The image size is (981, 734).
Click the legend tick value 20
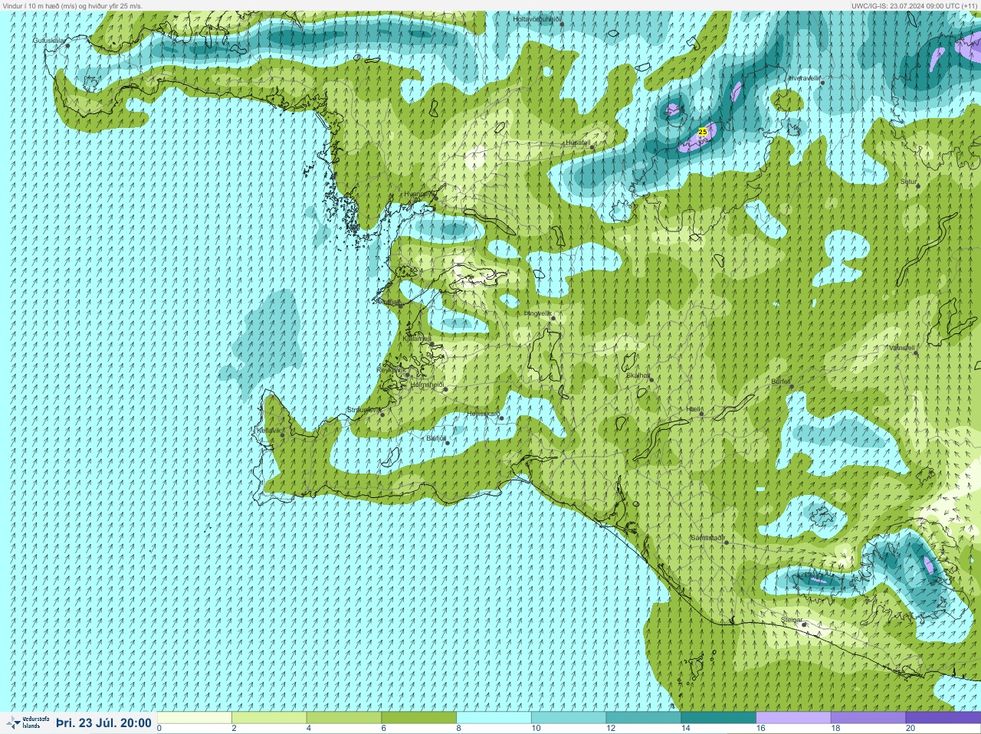click(910, 728)
